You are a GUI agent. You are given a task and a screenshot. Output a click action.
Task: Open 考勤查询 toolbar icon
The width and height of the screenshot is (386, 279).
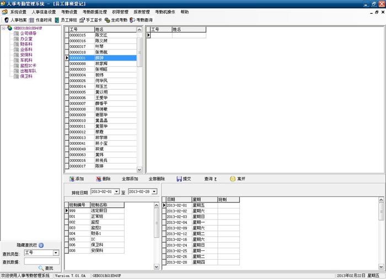click(x=142, y=20)
